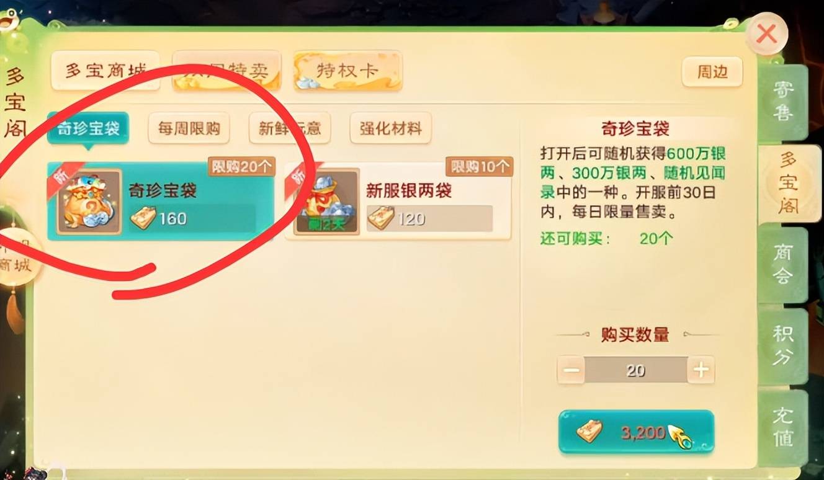Close the 多宝阁 shop window
The height and width of the screenshot is (480, 824).
point(768,34)
